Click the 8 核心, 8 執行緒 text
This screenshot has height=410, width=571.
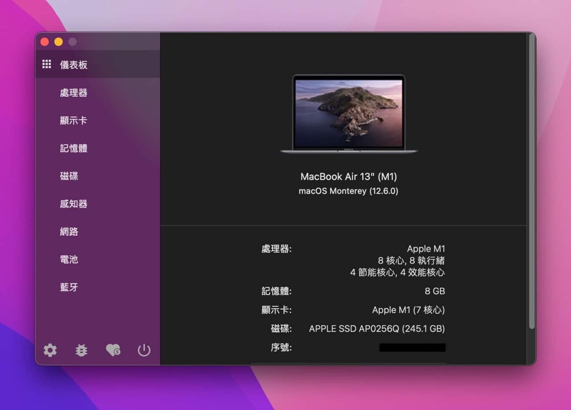(411, 260)
